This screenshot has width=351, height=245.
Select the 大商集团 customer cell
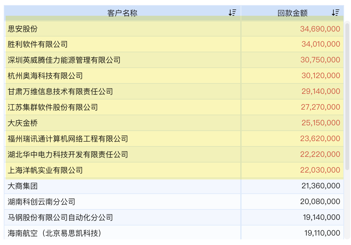122,186
